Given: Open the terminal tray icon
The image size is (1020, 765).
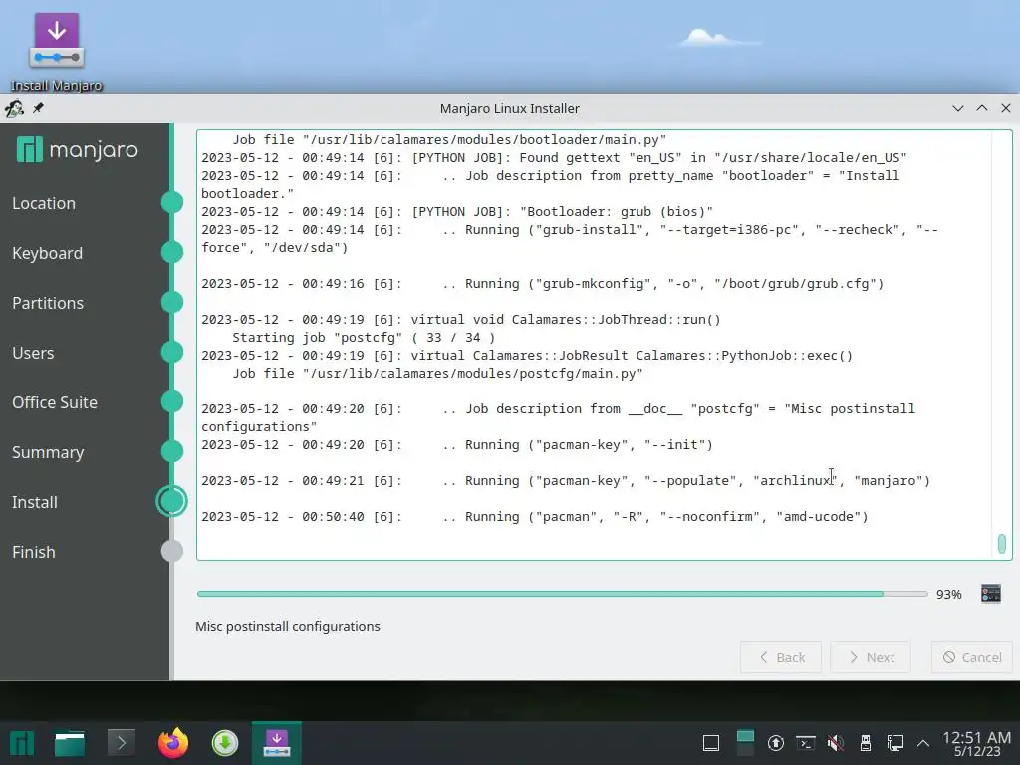Looking at the screenshot, I should [805, 743].
